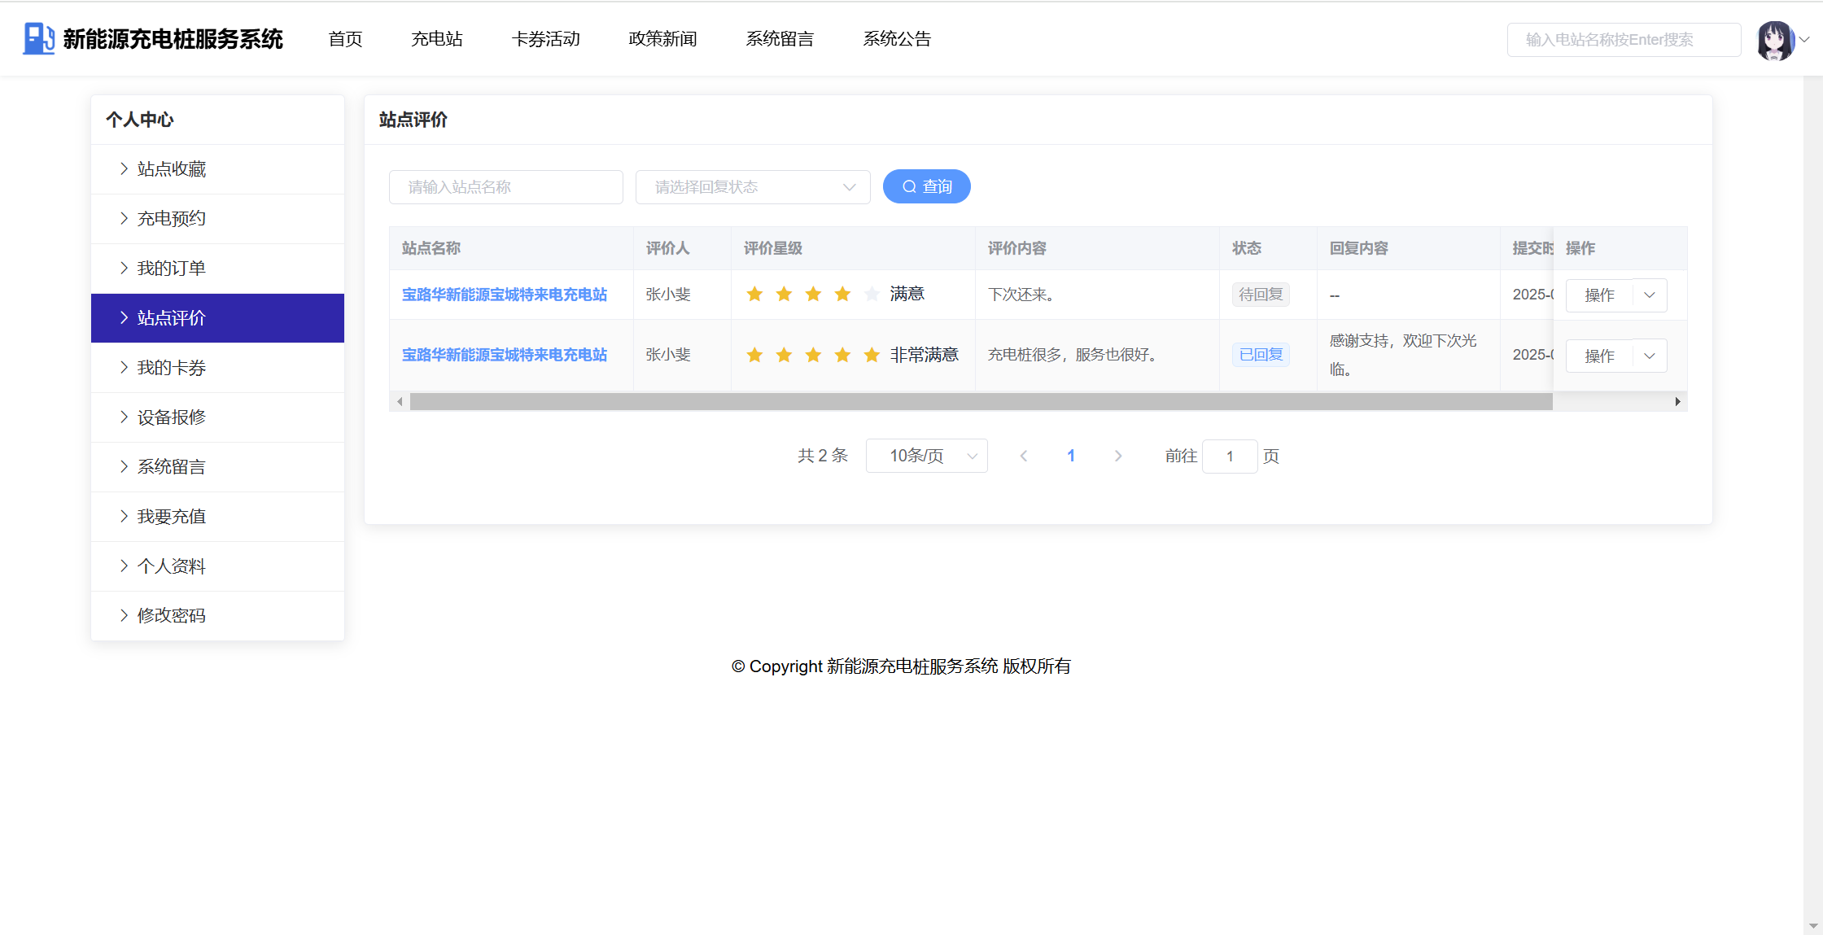1823x935 pixels.
Task: Open the reply status dropdown filter
Action: (x=752, y=187)
